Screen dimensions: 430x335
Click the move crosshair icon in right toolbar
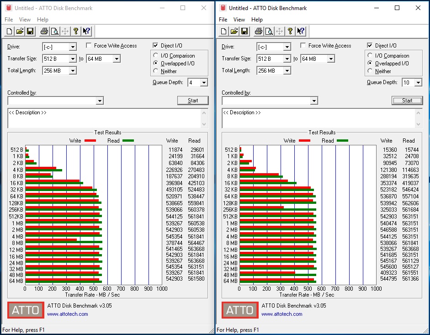click(x=279, y=31)
